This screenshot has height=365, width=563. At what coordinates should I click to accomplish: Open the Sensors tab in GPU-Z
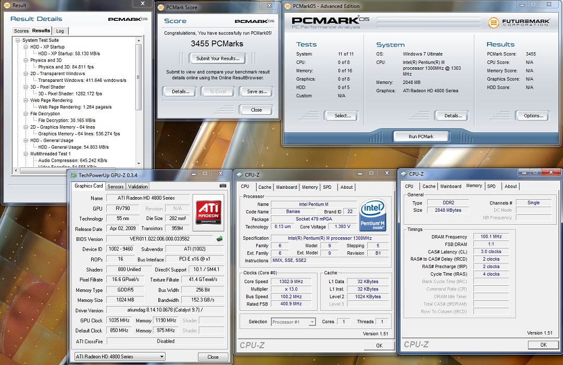coord(115,186)
